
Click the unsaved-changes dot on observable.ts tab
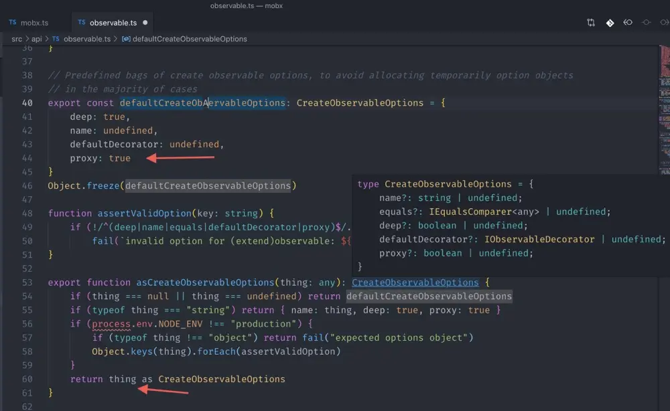(145, 22)
